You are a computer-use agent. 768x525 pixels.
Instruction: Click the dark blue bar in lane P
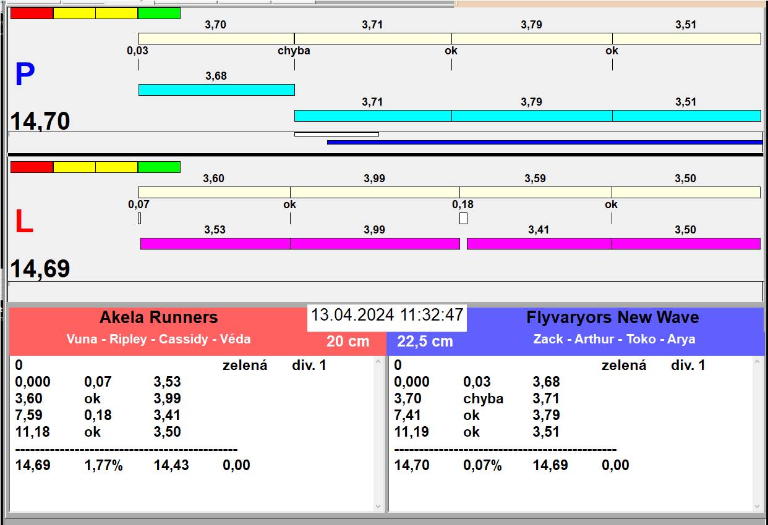click(x=544, y=142)
